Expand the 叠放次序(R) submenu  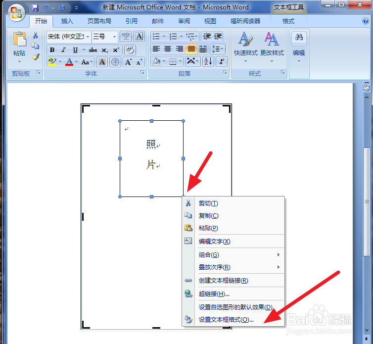pyautogui.click(x=233, y=267)
